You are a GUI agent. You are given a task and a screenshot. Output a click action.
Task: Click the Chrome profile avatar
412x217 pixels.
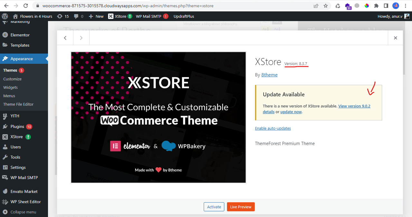tap(396, 6)
